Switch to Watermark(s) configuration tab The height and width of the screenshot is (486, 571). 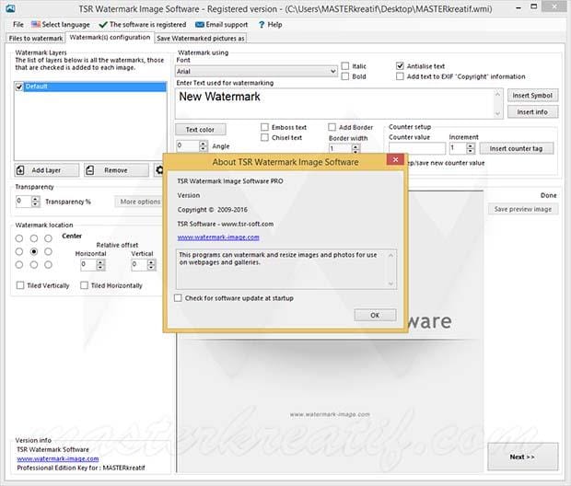(110, 37)
